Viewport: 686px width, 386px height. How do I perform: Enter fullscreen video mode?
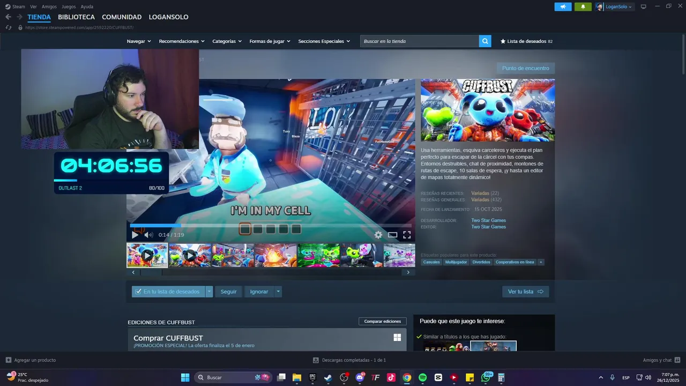[x=407, y=235]
